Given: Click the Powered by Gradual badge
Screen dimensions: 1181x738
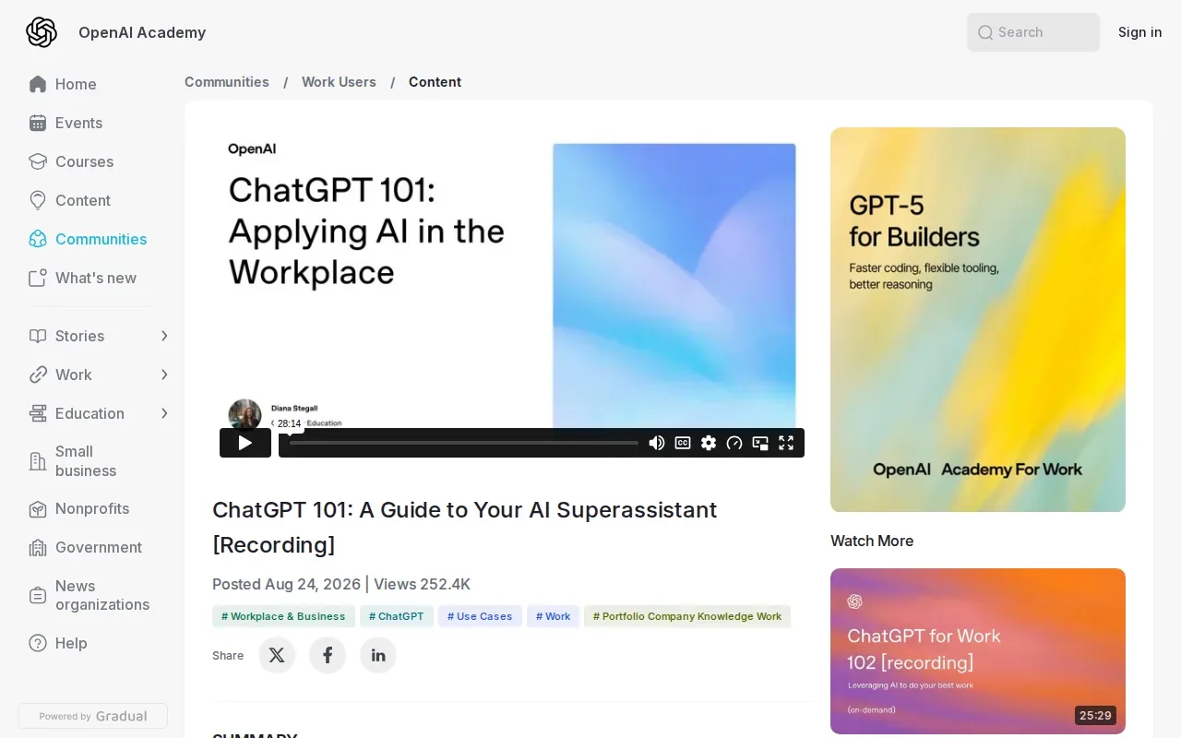Looking at the screenshot, I should (x=93, y=716).
